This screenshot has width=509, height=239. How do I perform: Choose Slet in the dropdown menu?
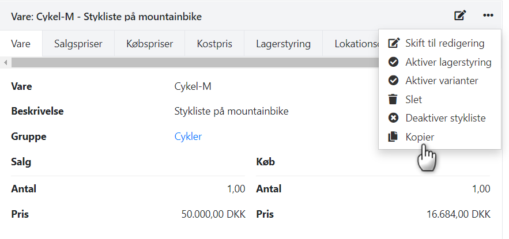414,99
